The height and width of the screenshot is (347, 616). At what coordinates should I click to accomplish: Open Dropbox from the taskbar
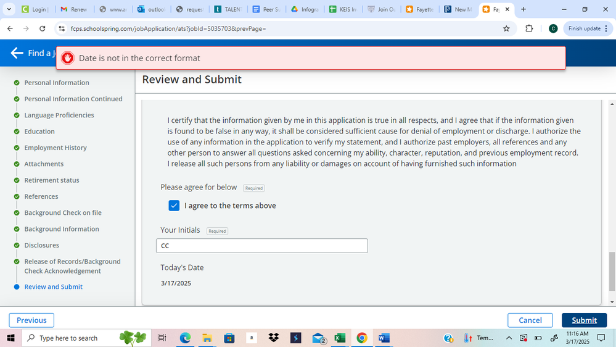tap(273, 338)
